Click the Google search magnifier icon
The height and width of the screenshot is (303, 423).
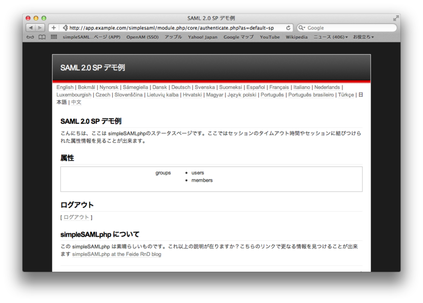pyautogui.click(x=301, y=28)
